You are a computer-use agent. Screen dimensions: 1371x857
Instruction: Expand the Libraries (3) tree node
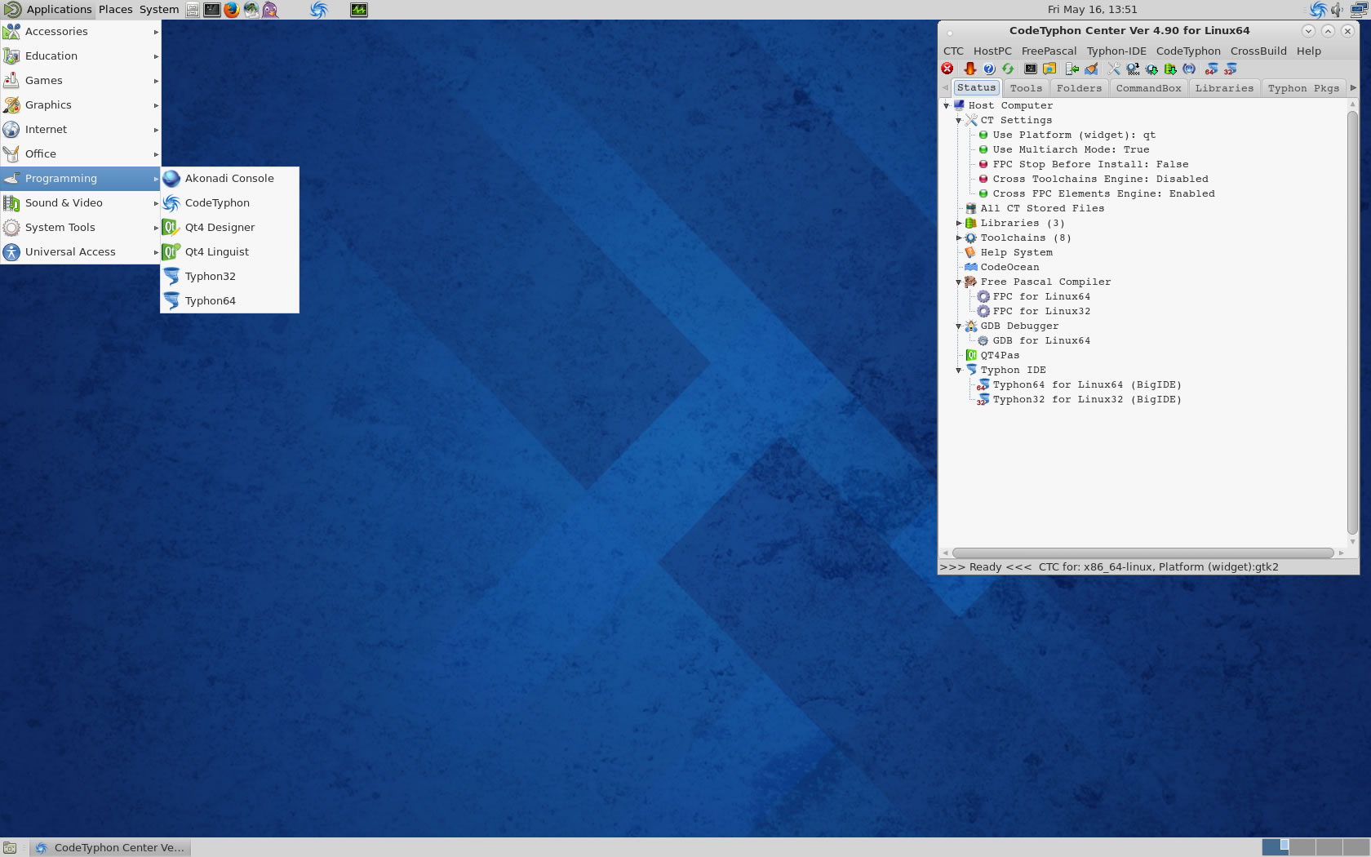[x=959, y=223]
